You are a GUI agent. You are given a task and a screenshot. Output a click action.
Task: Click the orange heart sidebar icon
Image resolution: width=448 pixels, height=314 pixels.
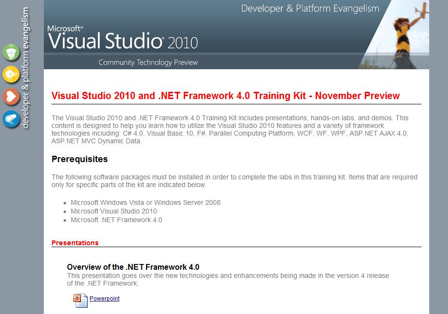tap(11, 96)
